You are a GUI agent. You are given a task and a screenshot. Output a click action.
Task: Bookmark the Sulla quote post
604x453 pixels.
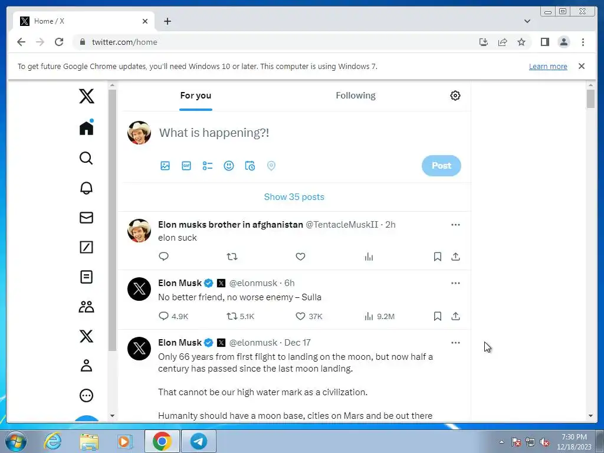(x=438, y=317)
